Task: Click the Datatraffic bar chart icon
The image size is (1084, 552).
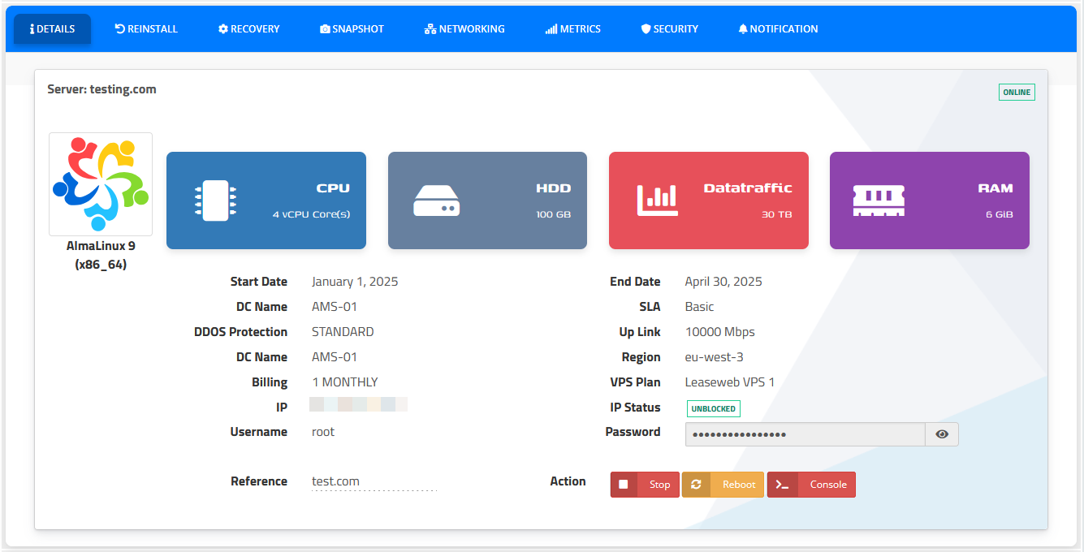Action: tap(657, 201)
